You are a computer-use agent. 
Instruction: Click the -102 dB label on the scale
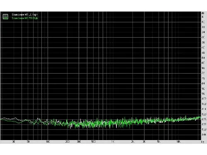click(x=204, y=99)
